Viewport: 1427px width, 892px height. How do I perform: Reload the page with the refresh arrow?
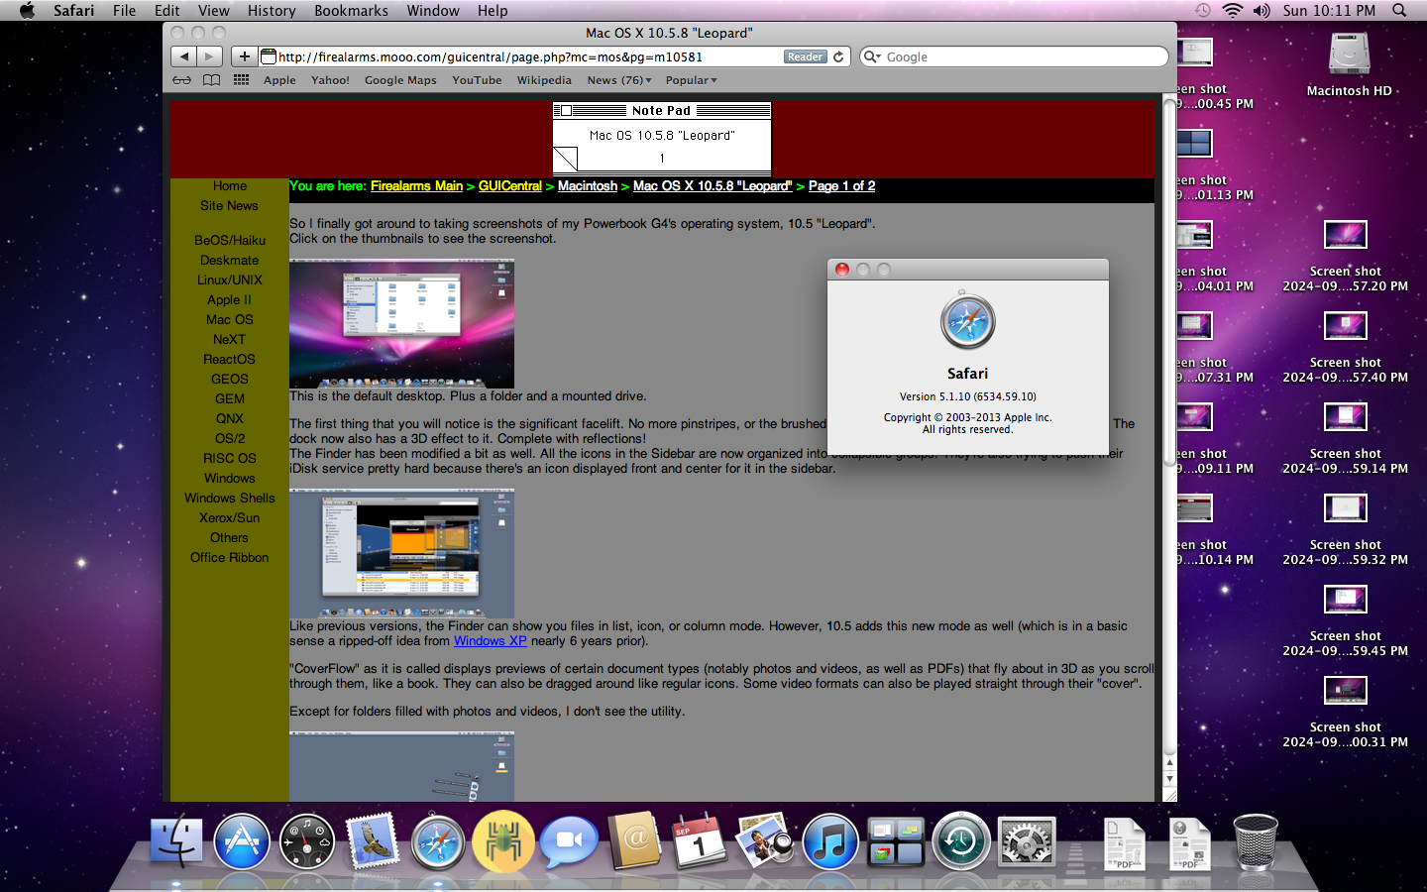coord(838,56)
